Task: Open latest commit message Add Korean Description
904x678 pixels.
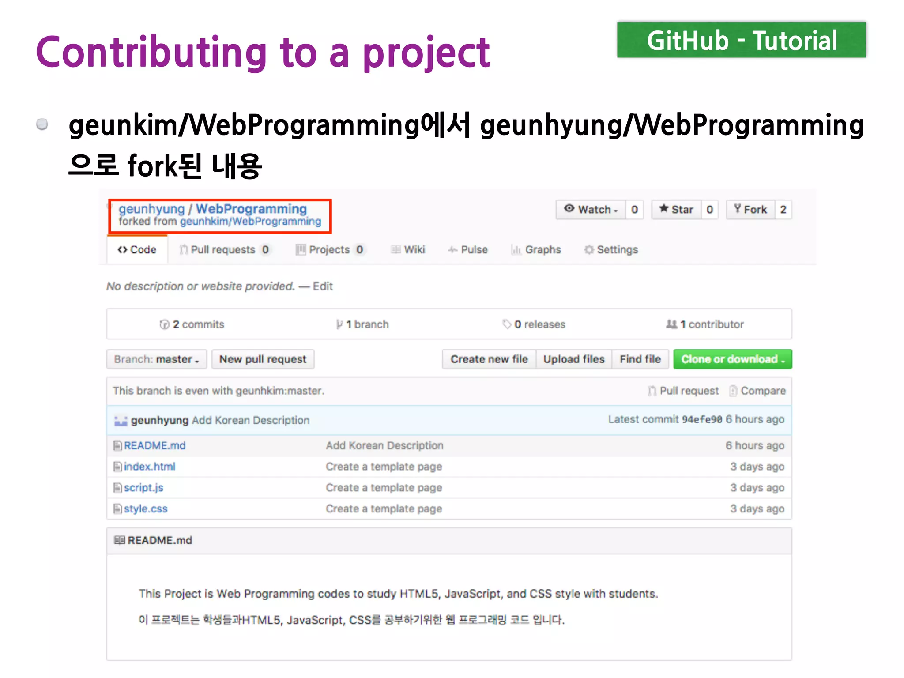Action: click(x=251, y=420)
